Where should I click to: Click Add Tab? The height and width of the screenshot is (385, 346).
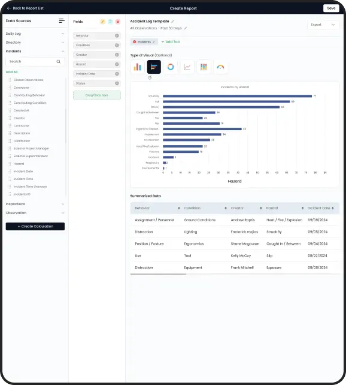click(x=171, y=42)
